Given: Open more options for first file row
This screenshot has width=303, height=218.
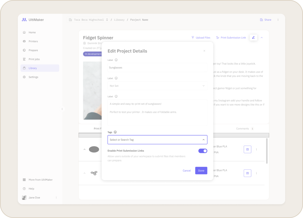Looking at the screenshot, I should (x=257, y=149).
